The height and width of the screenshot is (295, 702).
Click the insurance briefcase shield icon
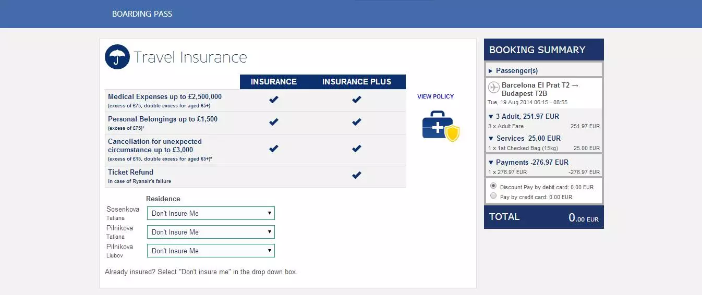[441, 126]
